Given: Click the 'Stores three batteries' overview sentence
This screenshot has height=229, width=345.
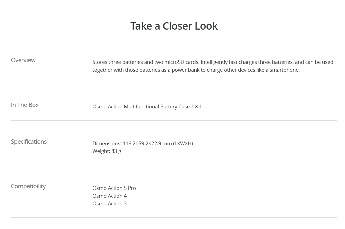Looking at the screenshot, I should [146, 62].
